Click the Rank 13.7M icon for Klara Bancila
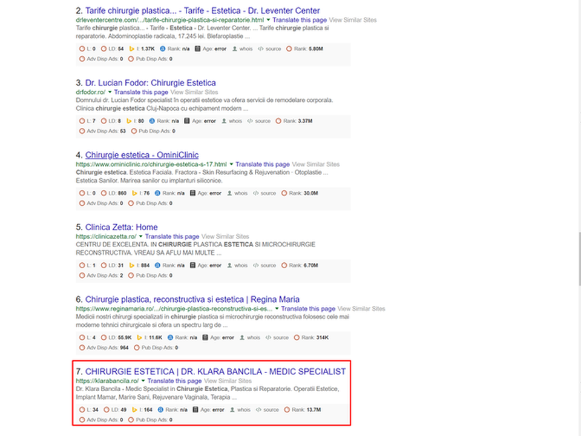Screen dimensions: 581x436 (287, 410)
